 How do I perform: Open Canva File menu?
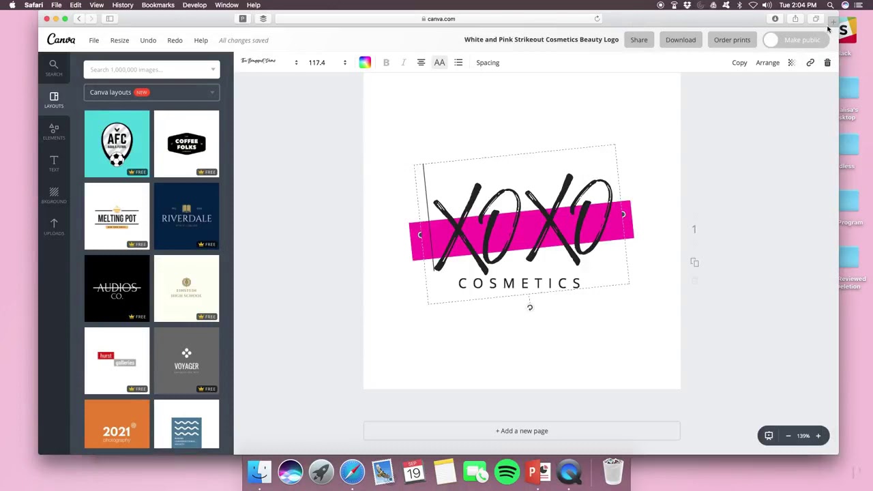click(x=94, y=40)
